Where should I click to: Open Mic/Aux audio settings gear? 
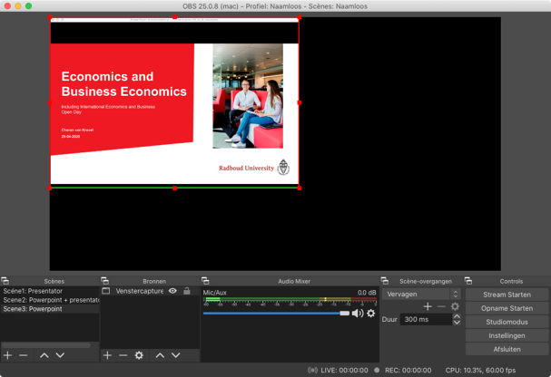[370, 314]
